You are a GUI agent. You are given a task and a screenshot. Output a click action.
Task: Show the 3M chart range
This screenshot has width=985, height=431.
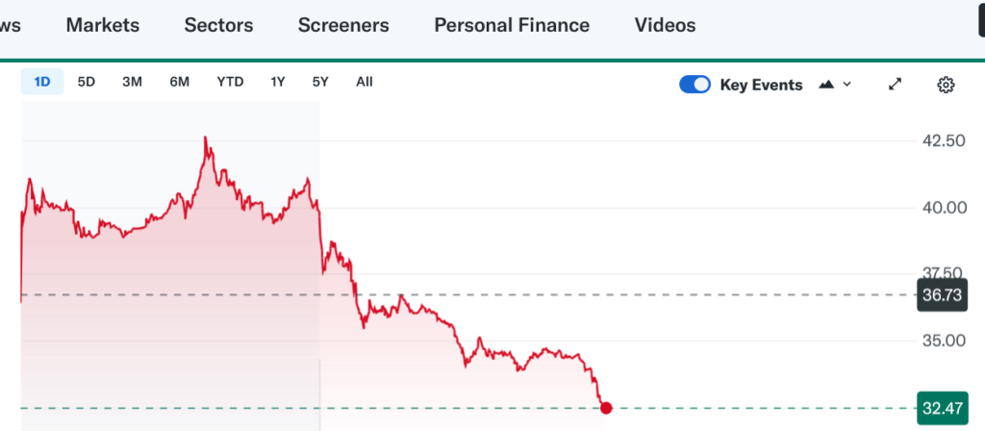coord(132,82)
